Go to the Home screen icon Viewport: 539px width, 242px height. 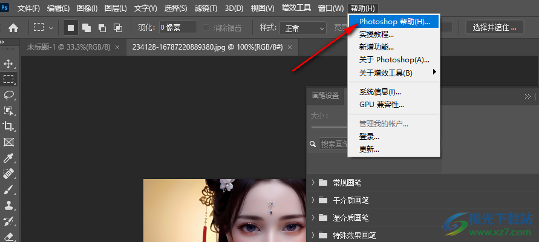[x=13, y=28]
